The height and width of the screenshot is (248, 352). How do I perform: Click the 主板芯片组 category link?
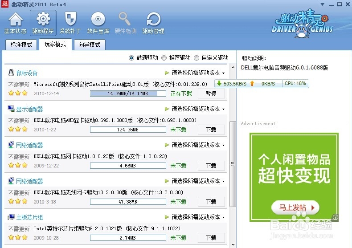(x=30, y=217)
